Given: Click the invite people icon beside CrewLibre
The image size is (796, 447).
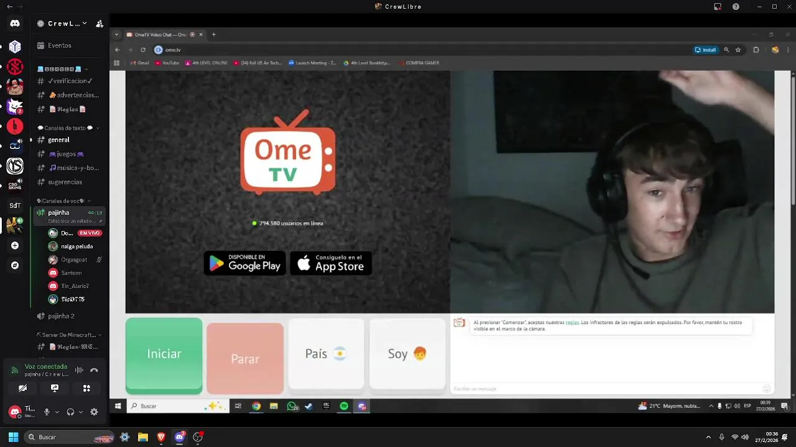Looking at the screenshot, I should pos(99,24).
